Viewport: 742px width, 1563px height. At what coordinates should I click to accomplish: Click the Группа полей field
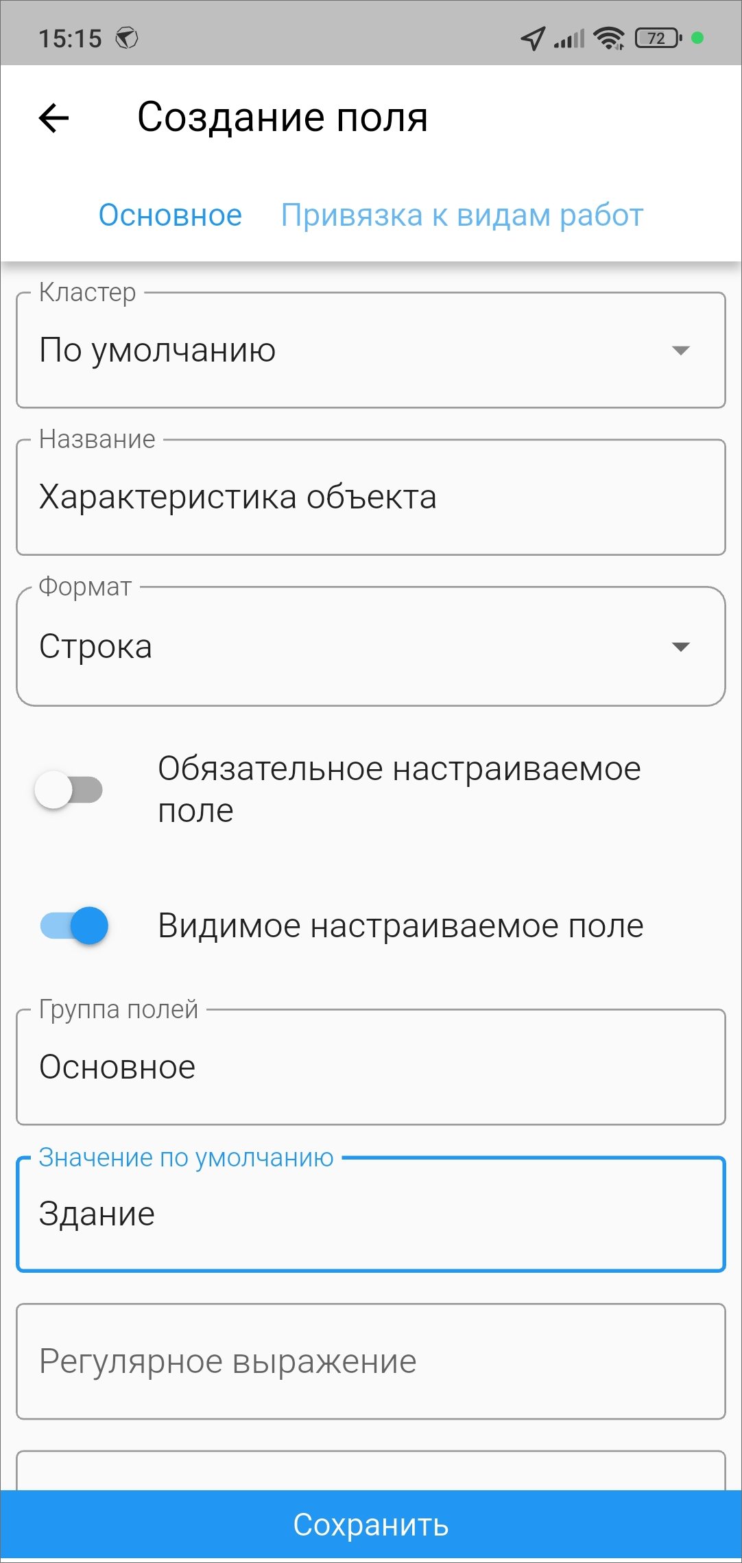click(x=370, y=1067)
